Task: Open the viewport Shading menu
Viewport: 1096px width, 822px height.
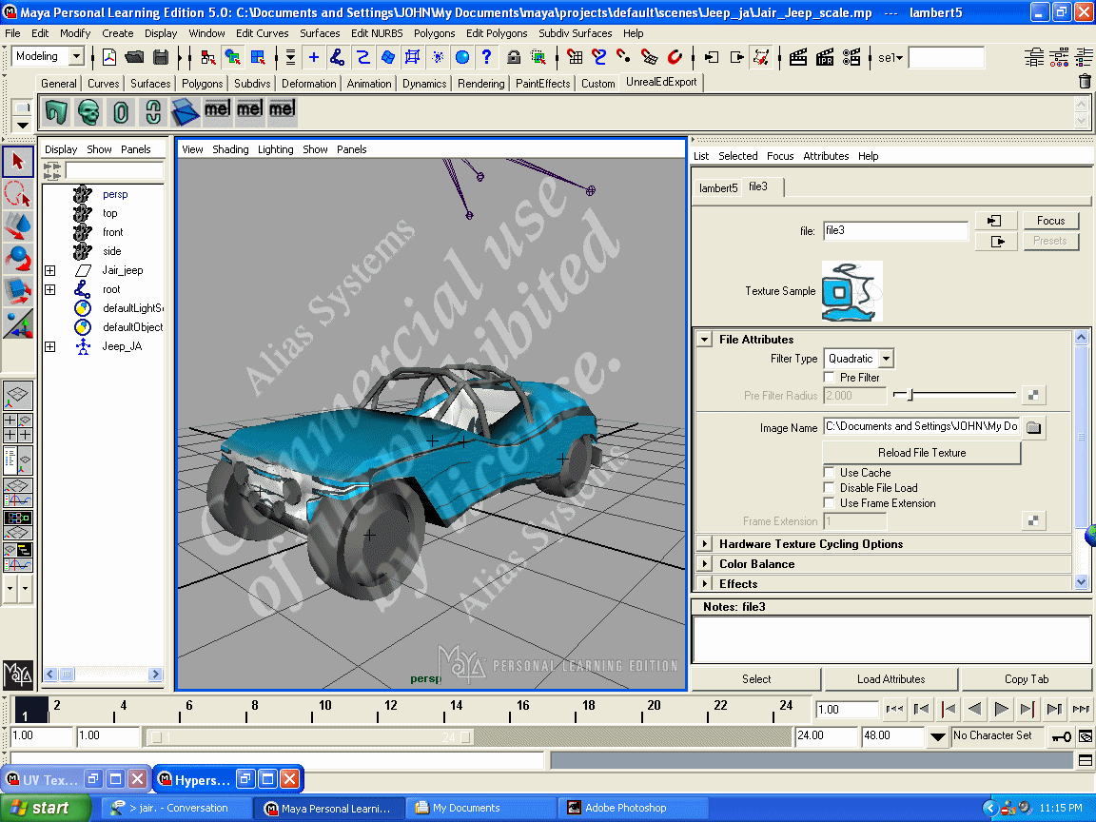Action: (x=230, y=149)
